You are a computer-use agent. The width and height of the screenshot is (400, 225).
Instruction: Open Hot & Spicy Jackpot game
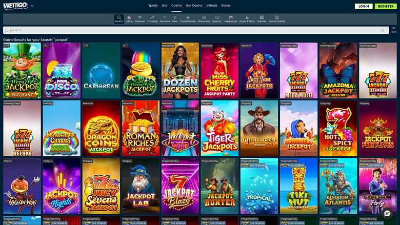click(x=338, y=128)
